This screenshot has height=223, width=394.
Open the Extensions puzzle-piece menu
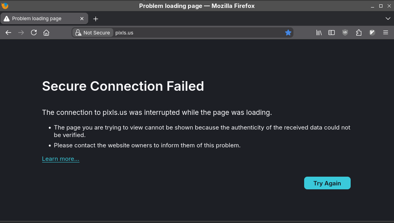[x=359, y=32]
